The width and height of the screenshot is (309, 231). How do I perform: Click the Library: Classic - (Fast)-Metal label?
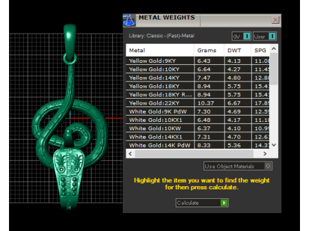[162, 36]
